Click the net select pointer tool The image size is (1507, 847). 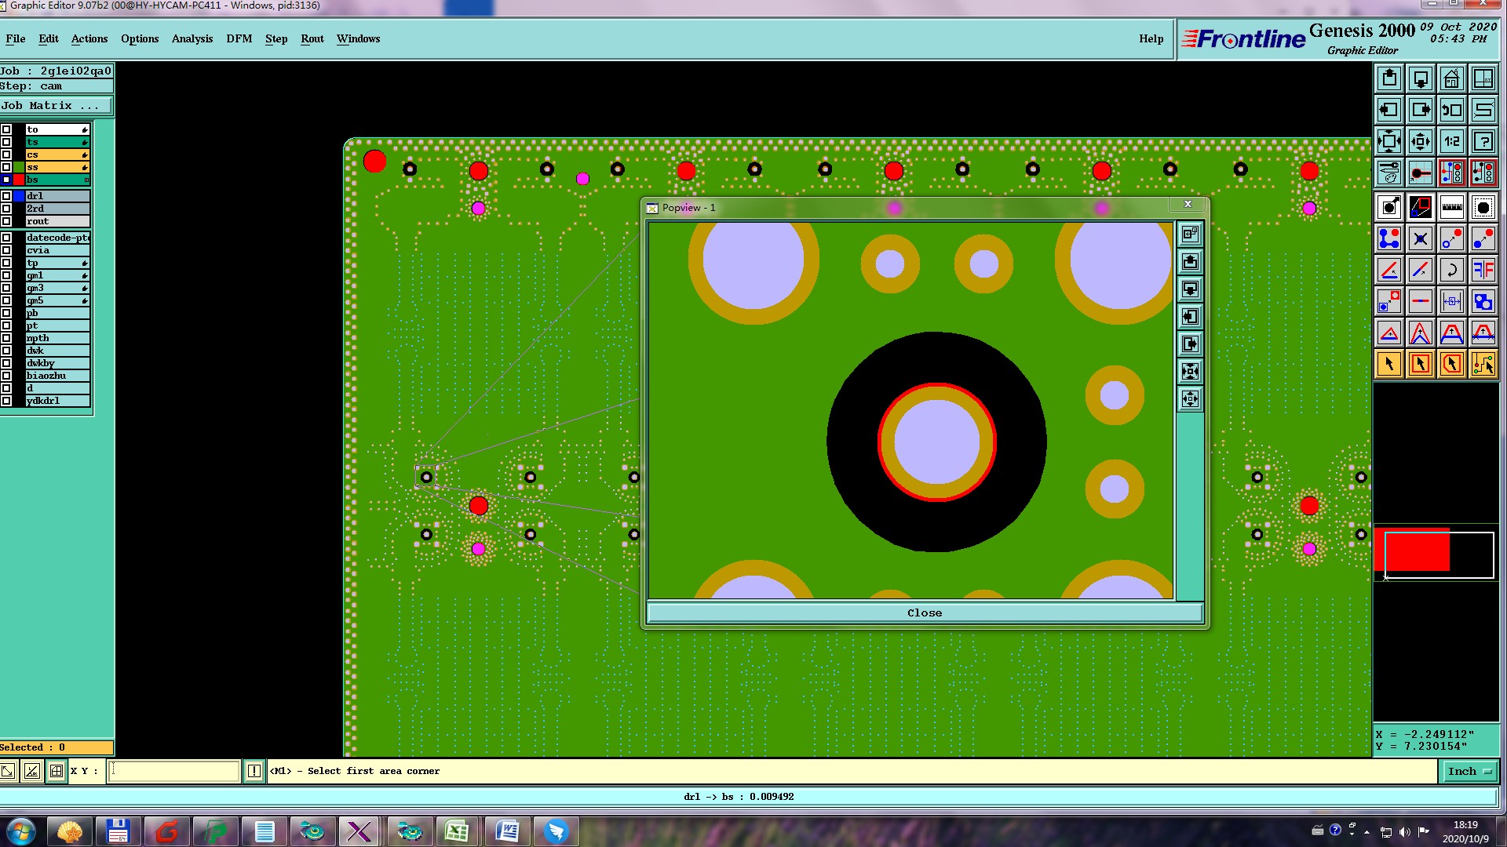(x=1483, y=364)
